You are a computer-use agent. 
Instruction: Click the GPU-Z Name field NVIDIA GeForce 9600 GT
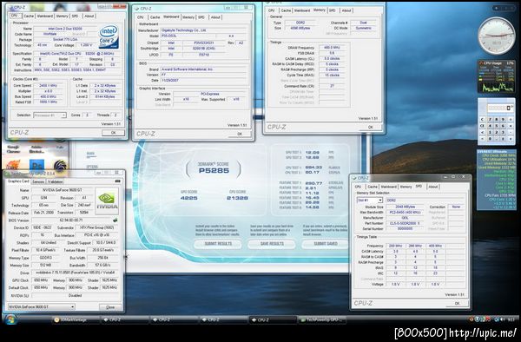coord(63,190)
